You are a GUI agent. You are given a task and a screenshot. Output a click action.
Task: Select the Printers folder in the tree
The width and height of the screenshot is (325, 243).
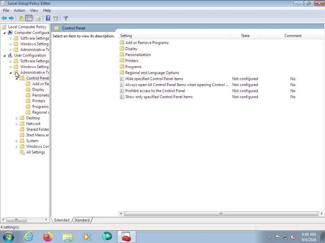click(38, 101)
